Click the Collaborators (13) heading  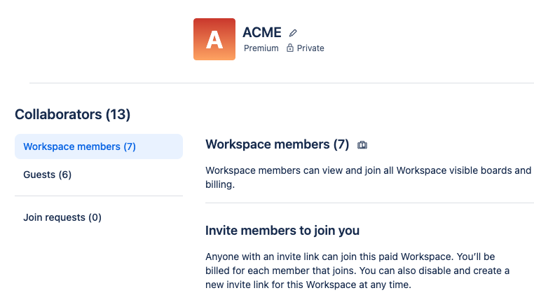pos(72,114)
